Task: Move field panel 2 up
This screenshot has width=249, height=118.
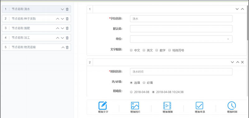Action: [x=237, y=62]
